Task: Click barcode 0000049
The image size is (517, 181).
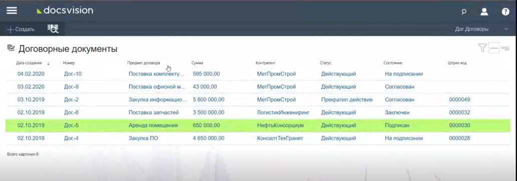Action: [459, 100]
